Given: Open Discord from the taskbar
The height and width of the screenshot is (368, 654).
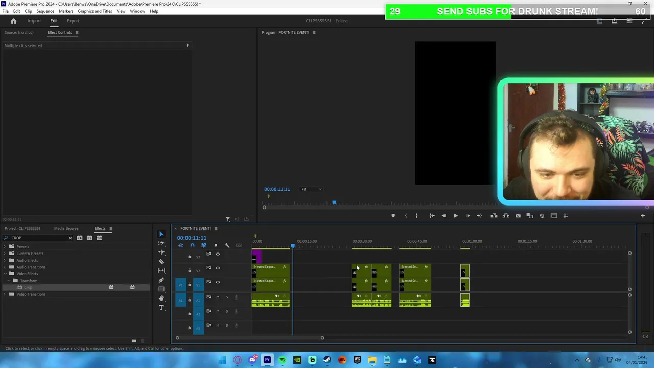Looking at the screenshot, I should click(252, 360).
